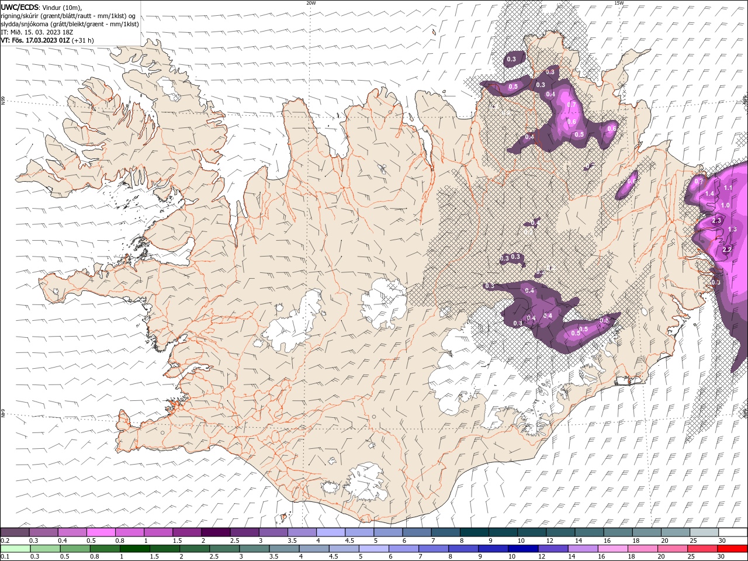The image size is (748, 561).
Task: Select the navy 10–12 swatch in lower legend
Action: [x=522, y=548]
